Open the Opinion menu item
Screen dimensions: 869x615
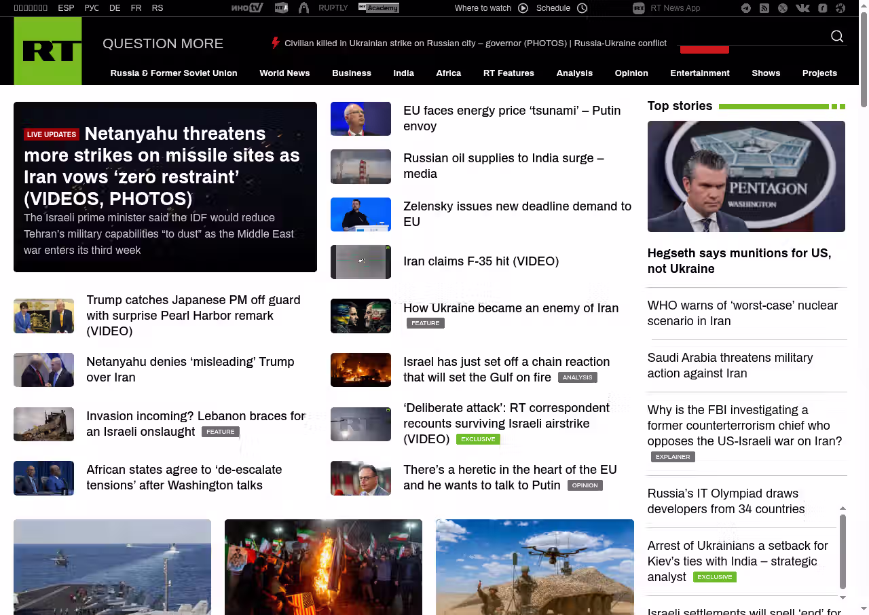(631, 73)
